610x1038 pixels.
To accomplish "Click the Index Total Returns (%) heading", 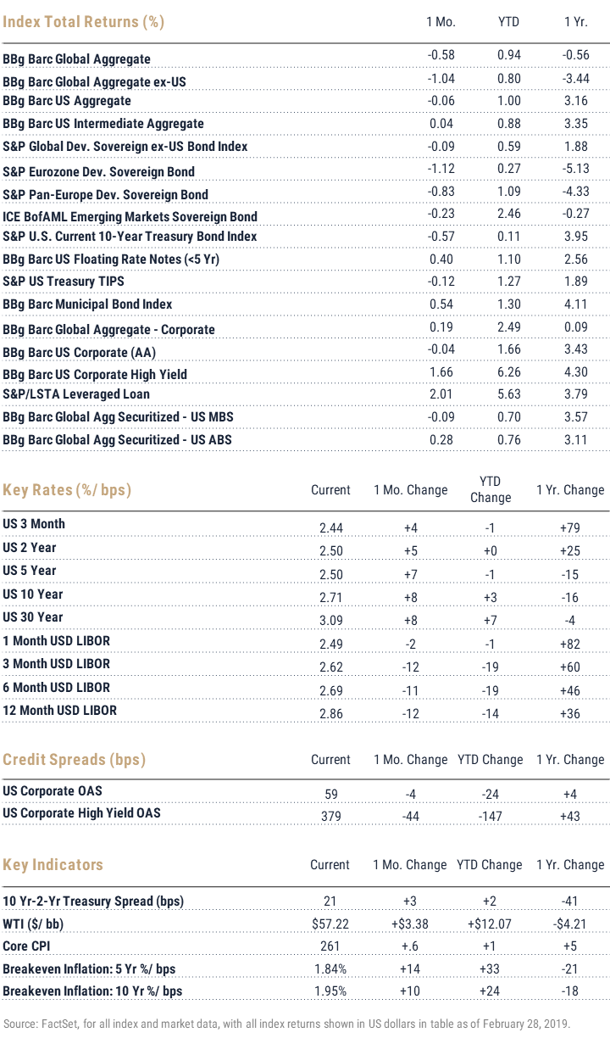I will click(84, 22).
